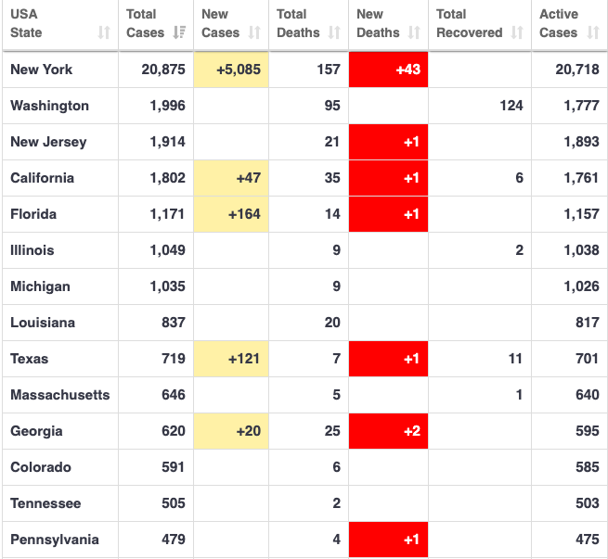Viewport: 608px width, 559px height.
Task: Click the sort arrows next to Total Recovered
Action: pyautogui.click(x=517, y=32)
